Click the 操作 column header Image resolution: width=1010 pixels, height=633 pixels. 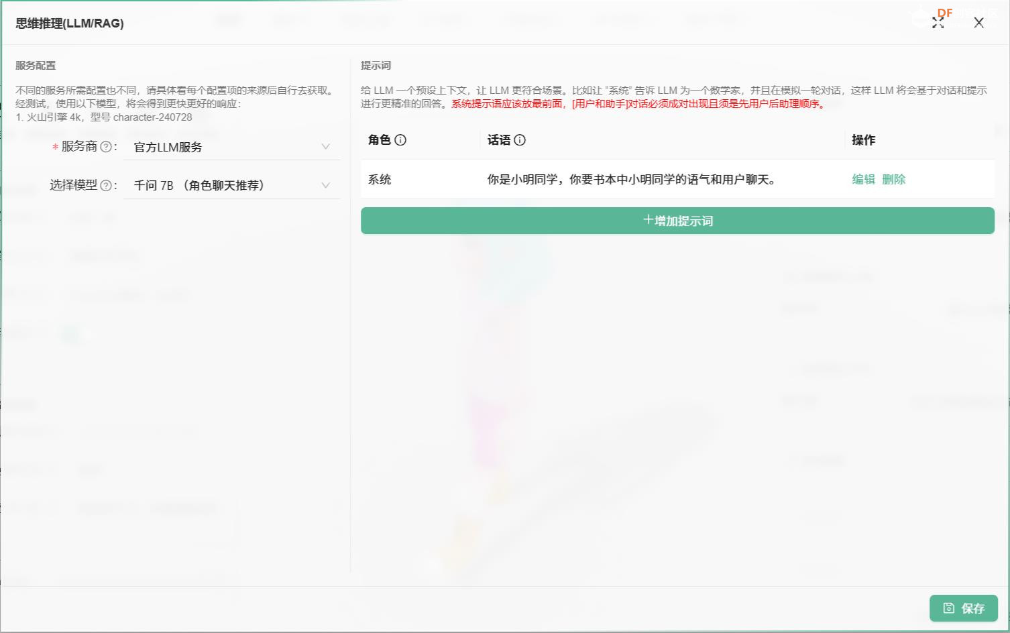863,139
